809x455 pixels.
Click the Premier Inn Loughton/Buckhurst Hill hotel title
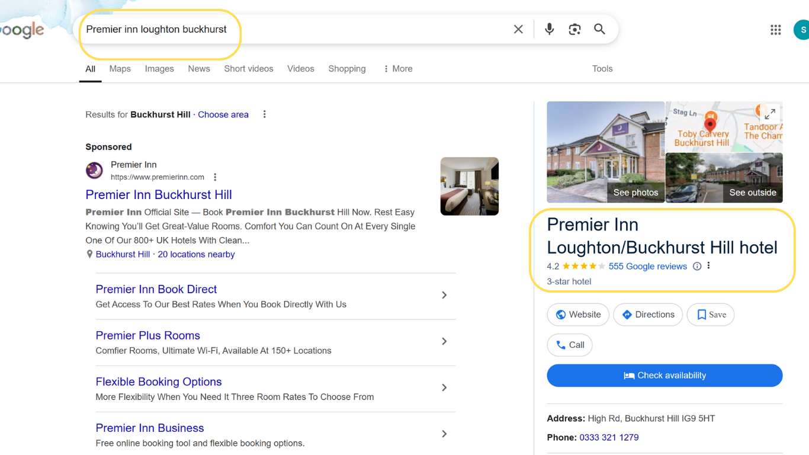[662, 236]
